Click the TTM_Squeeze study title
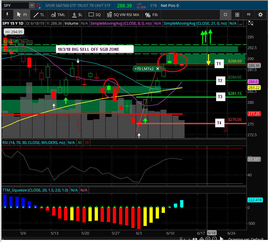 coord(35,190)
